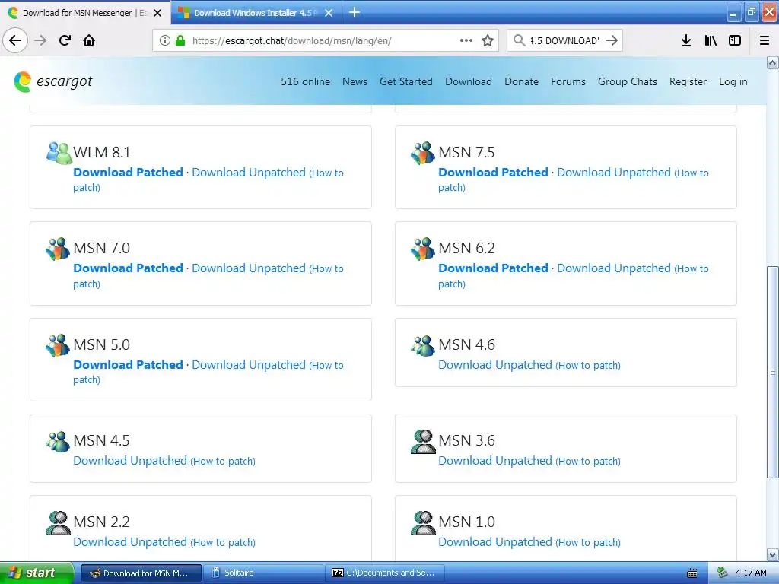Download Unpatched MSN 4.6

click(494, 364)
